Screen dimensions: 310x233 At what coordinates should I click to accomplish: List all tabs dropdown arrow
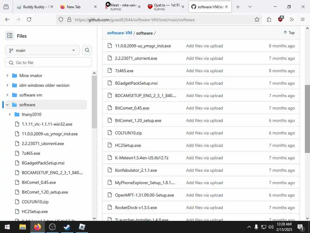pyautogui.click(x=250, y=7)
